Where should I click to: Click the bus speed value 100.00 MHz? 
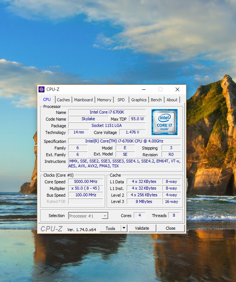pos(86,195)
